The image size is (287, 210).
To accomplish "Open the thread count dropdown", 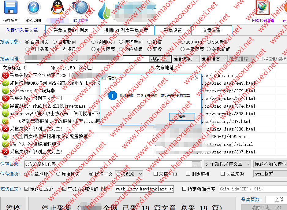I will [x=227, y=164].
